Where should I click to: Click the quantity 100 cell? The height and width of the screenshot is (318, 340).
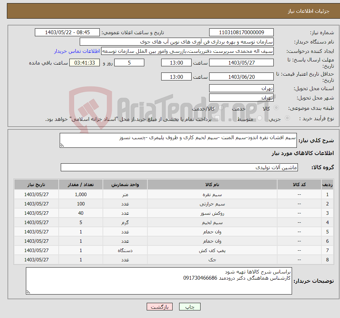click(x=81, y=204)
